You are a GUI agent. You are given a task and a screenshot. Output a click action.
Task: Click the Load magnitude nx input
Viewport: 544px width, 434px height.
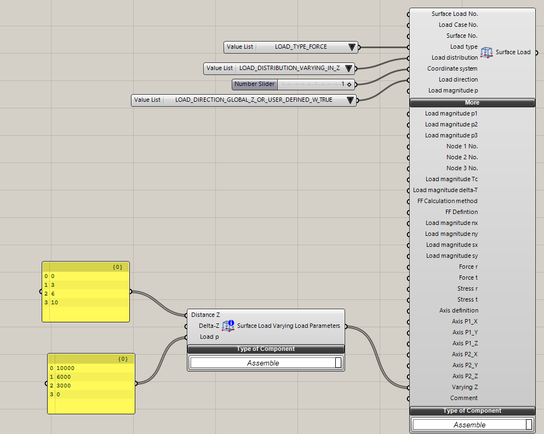[x=452, y=223]
